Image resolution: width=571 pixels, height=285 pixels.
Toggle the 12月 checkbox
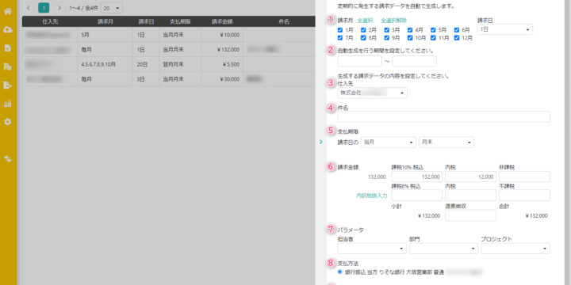(x=457, y=37)
